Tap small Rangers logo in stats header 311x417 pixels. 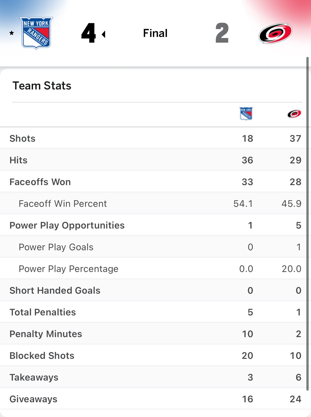click(x=246, y=114)
